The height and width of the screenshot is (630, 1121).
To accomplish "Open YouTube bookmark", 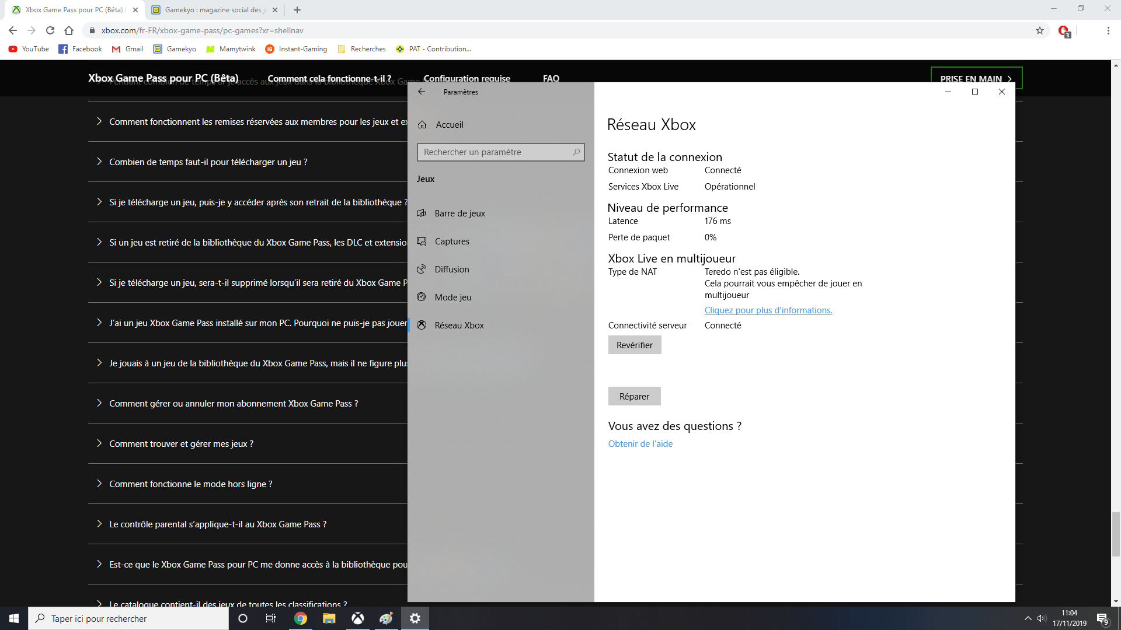I will [29, 49].
